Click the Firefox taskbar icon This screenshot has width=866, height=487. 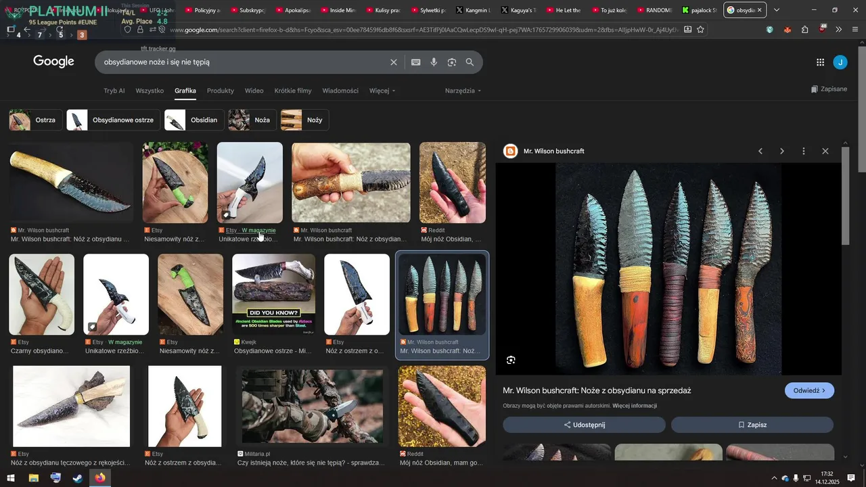[100, 478]
